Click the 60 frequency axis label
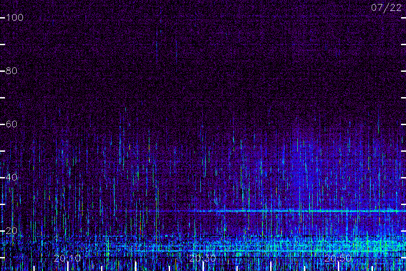406x271 pixels. click(x=11, y=124)
